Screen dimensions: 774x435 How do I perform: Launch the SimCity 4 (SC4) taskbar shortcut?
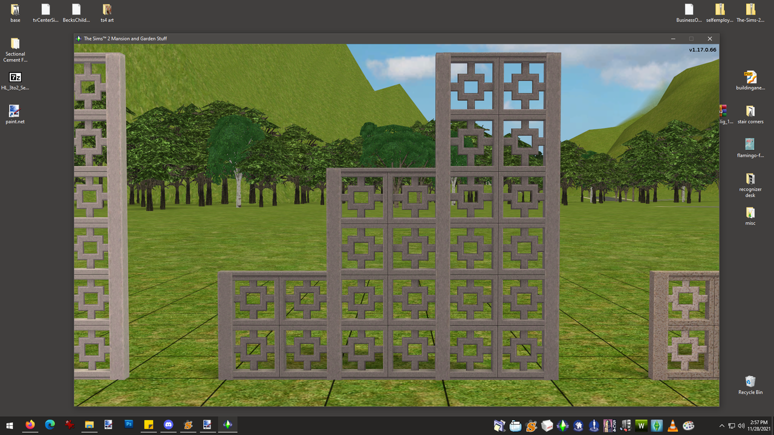(610, 425)
